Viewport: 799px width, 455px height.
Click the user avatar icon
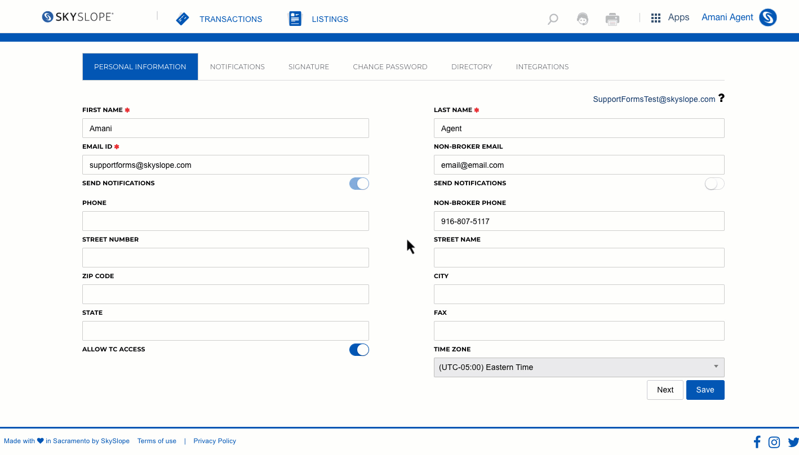click(x=768, y=17)
